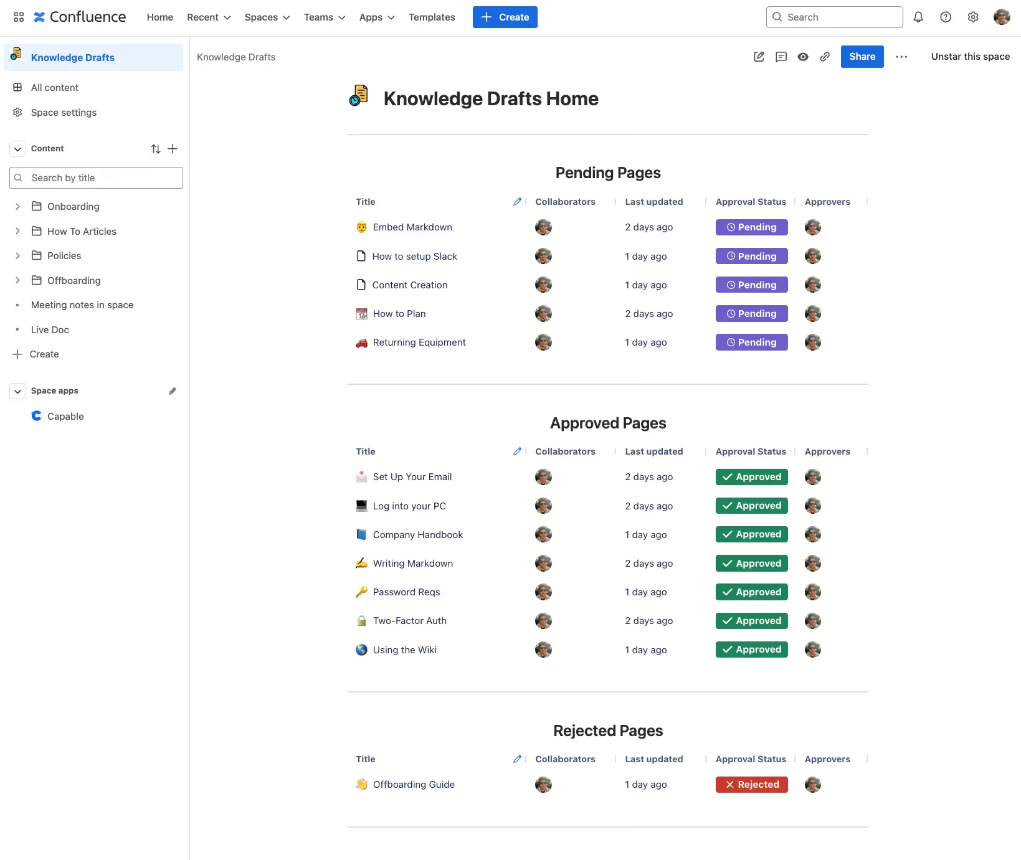The image size is (1021, 860).
Task: Click Unstar this space
Action: coord(971,57)
